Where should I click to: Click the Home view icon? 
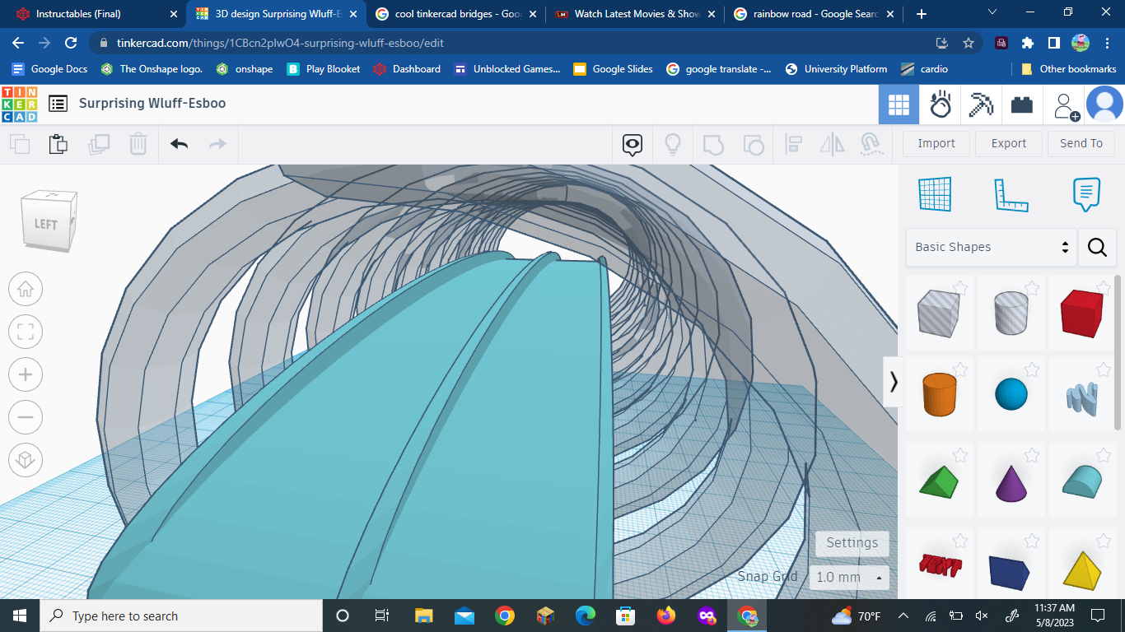(x=25, y=289)
